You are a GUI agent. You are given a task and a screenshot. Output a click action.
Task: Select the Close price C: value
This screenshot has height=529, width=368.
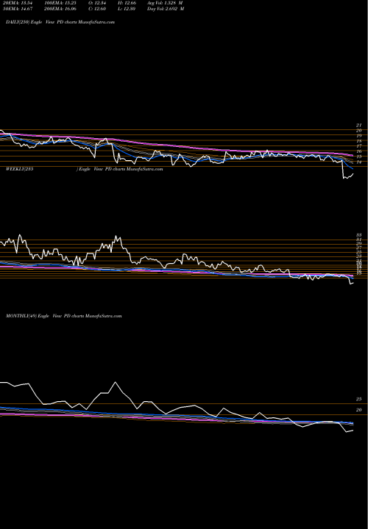coord(97,9)
